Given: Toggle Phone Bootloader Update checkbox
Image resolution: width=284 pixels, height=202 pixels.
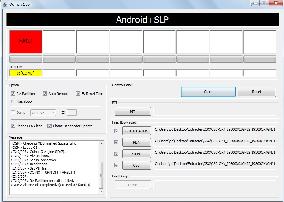Looking at the screenshot, I should (49, 126).
